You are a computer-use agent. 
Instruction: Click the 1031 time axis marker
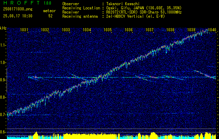pos(24,30)
